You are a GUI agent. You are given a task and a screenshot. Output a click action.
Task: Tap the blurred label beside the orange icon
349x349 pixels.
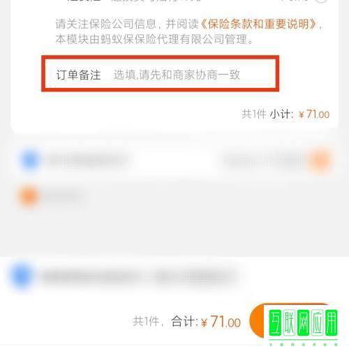(63, 198)
